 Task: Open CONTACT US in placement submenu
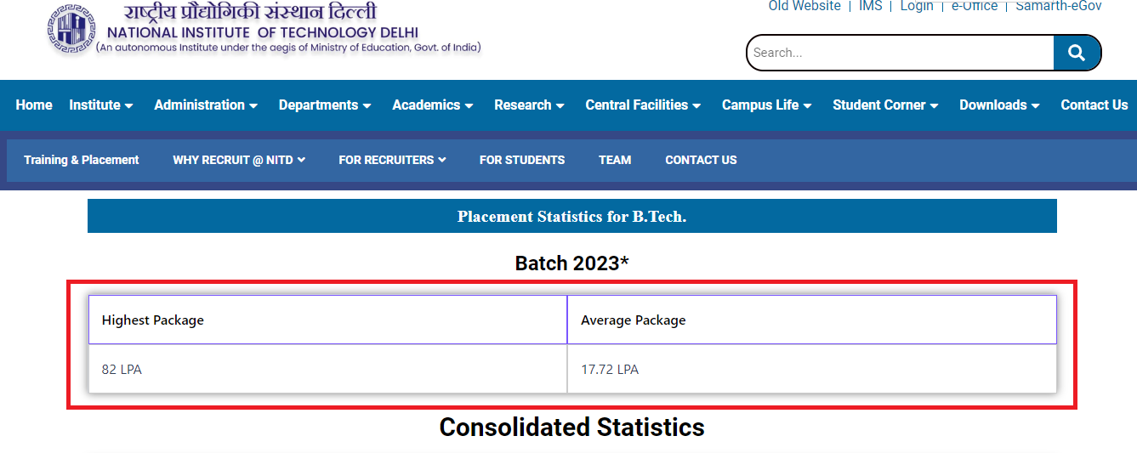(701, 160)
